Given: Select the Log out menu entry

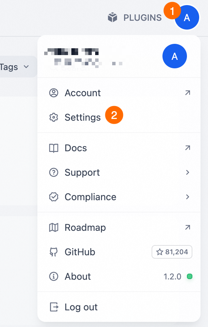Looking at the screenshot, I should (81, 307).
